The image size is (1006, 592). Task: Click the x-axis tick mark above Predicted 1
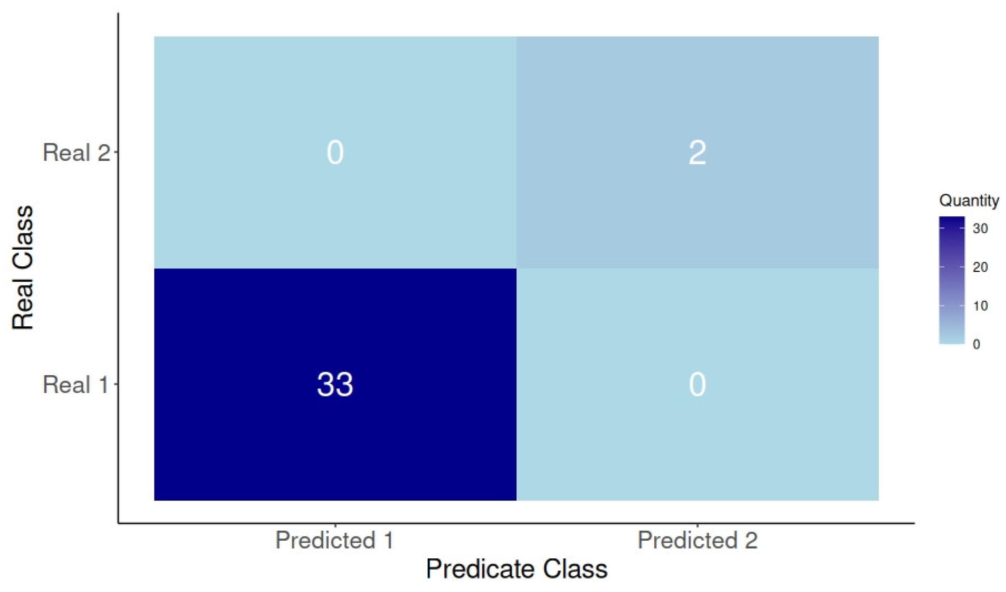[x=335, y=525]
